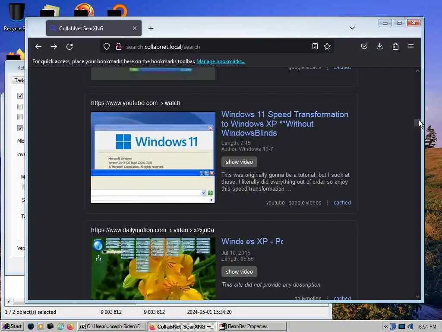
Task: Click the 2024-05-01 15:34:20 status bar date
Action: tap(209, 312)
